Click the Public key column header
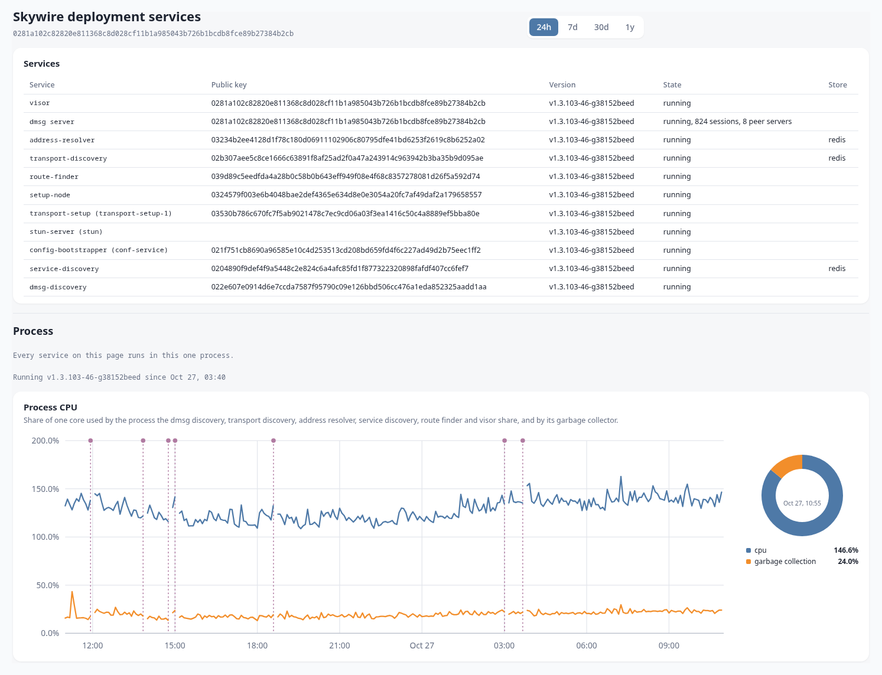The height and width of the screenshot is (675, 882). [229, 85]
